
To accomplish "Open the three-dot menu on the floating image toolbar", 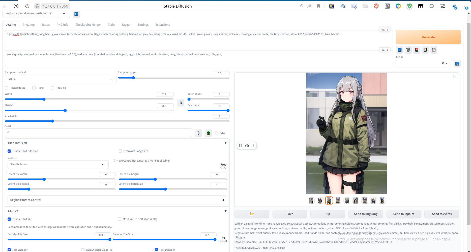I will point(253,145).
